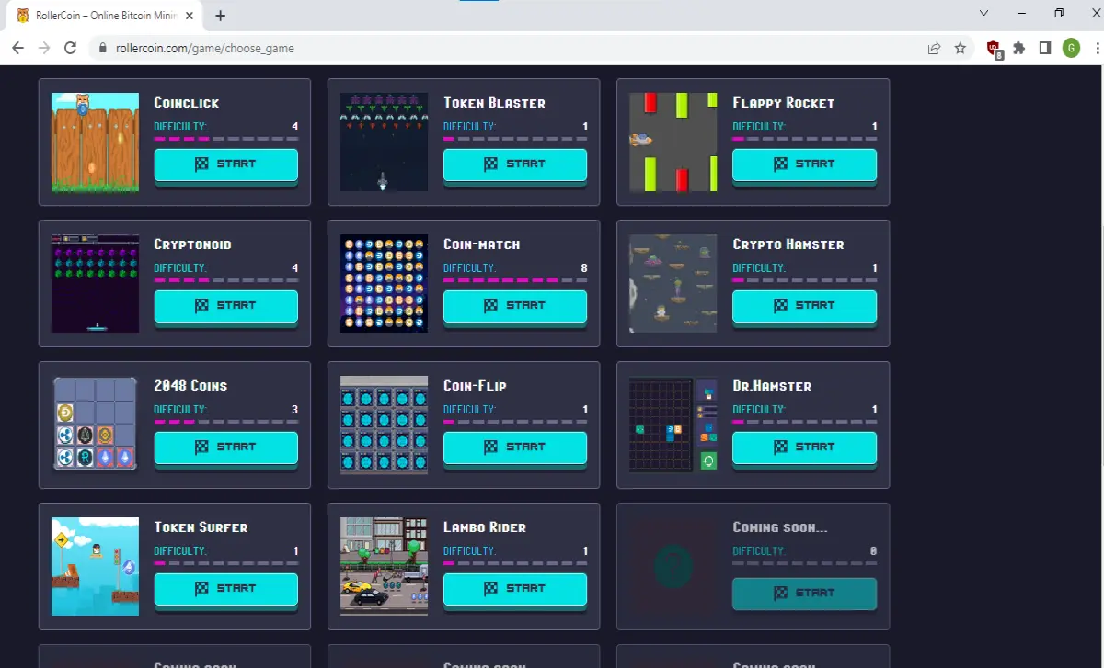1104x668 pixels.
Task: Start the Dr.Hamster game
Action: pos(804,447)
